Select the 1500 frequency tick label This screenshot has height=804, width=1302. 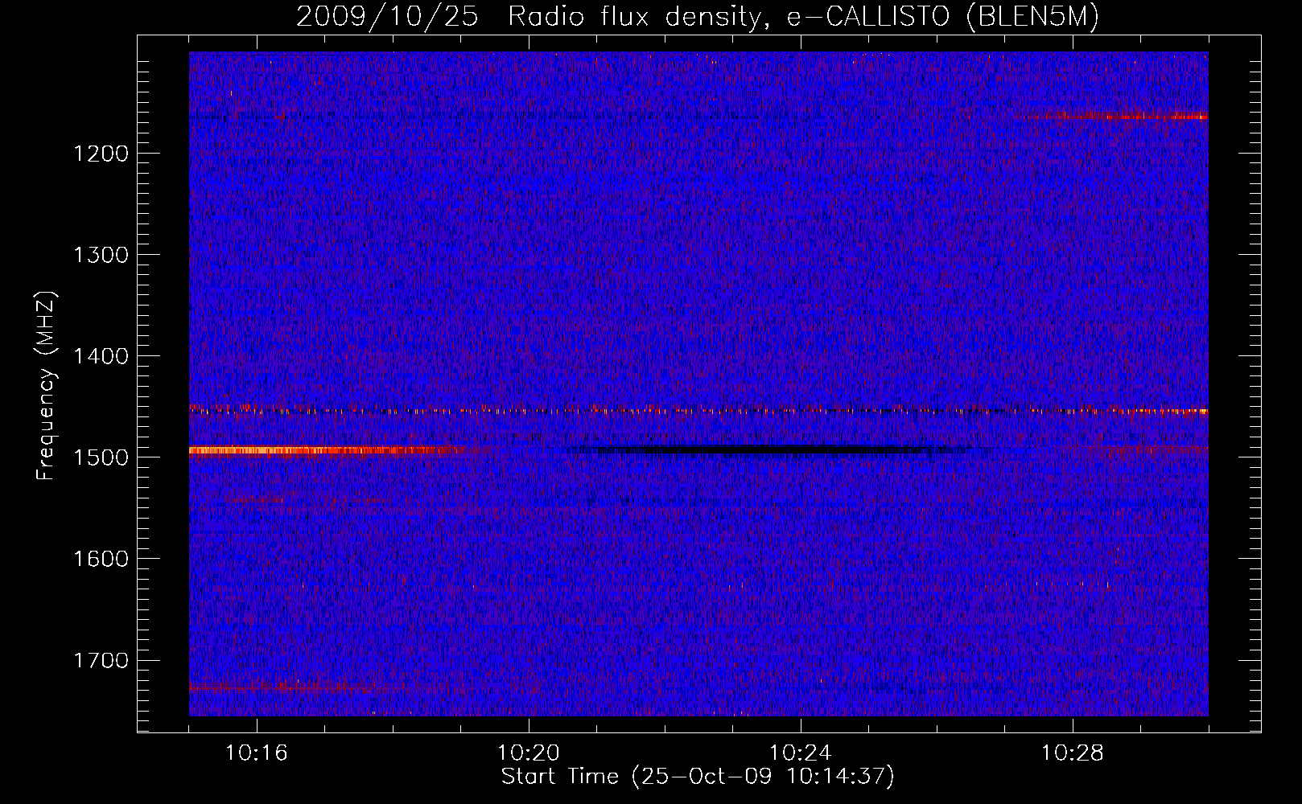click(x=101, y=457)
